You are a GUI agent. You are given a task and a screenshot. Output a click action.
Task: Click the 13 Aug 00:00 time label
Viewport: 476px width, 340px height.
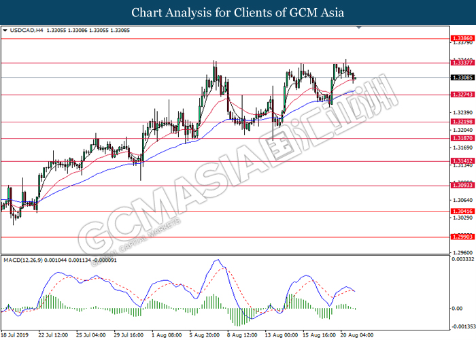click(282, 335)
